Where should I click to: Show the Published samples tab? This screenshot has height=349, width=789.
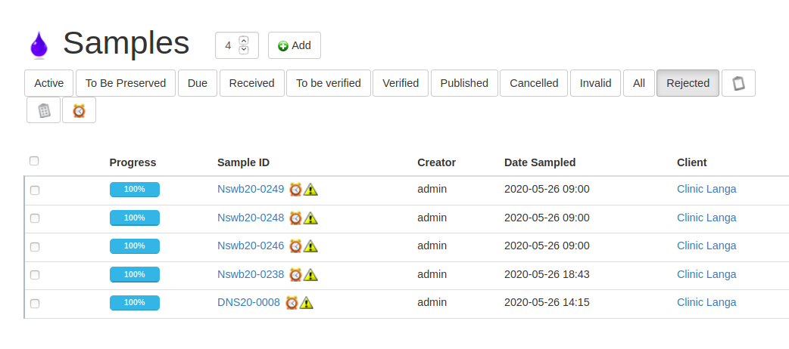click(464, 83)
